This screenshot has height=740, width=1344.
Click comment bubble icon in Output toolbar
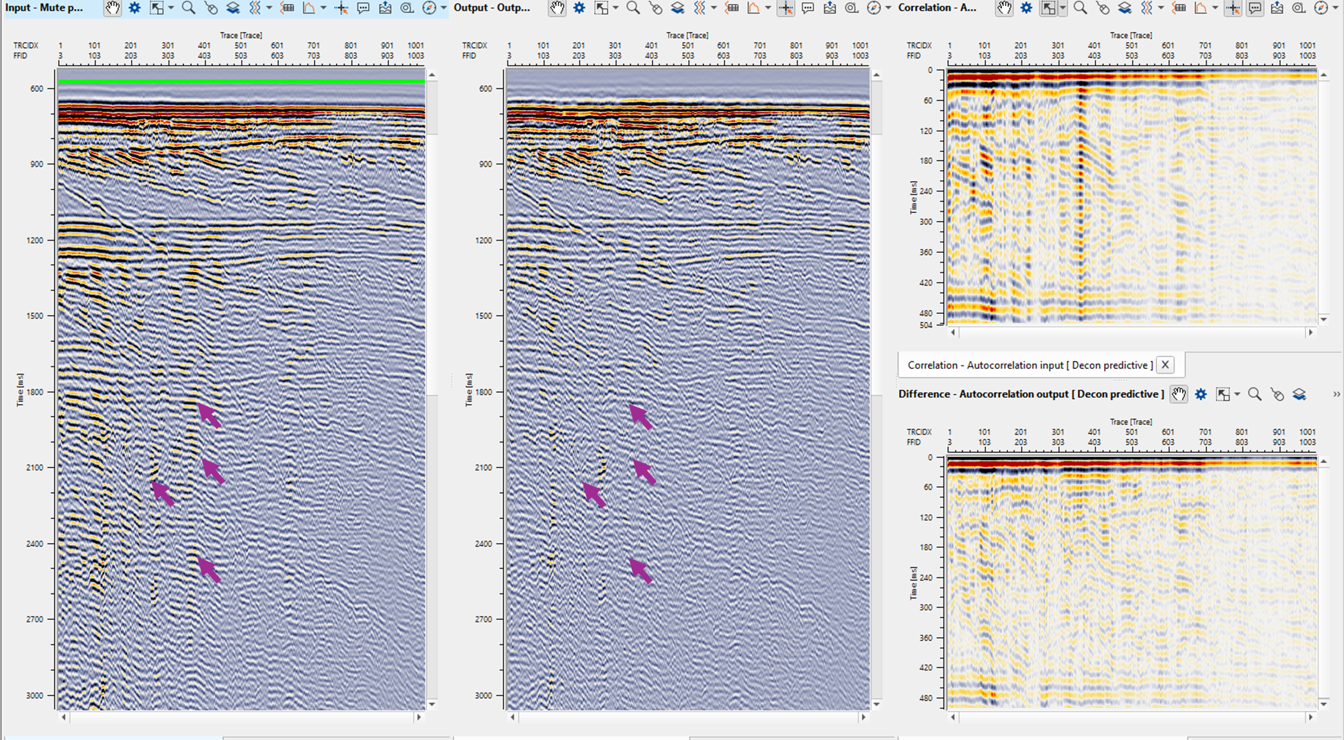click(808, 8)
